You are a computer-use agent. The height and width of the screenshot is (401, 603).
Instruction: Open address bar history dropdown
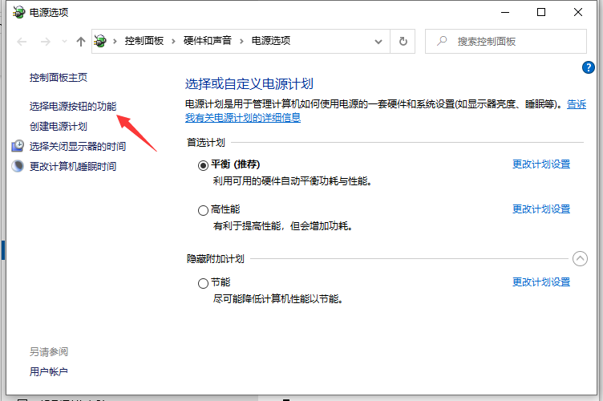point(378,42)
